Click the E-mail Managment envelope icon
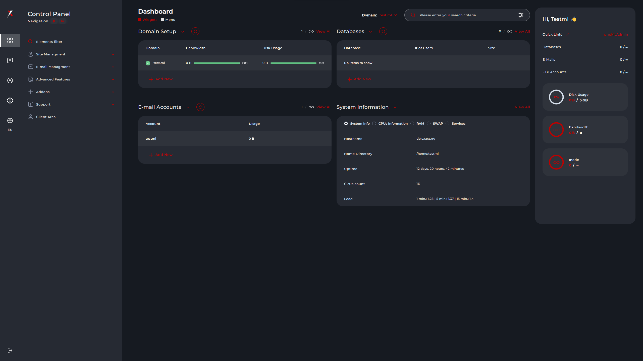The width and height of the screenshot is (643, 361). (x=31, y=67)
